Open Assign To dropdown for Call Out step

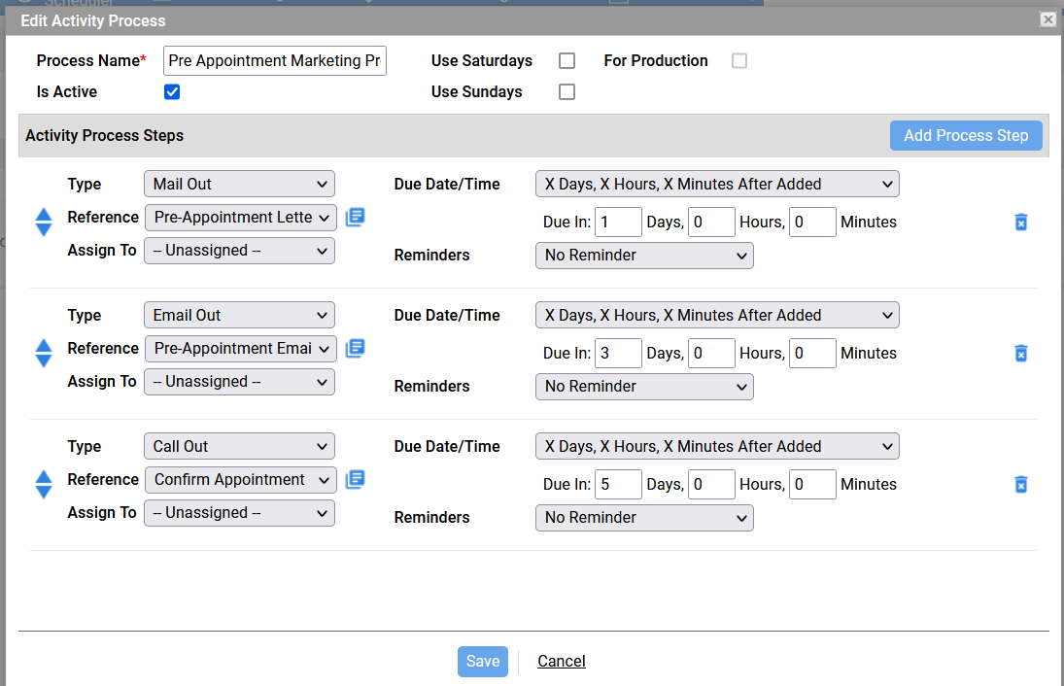(x=240, y=512)
